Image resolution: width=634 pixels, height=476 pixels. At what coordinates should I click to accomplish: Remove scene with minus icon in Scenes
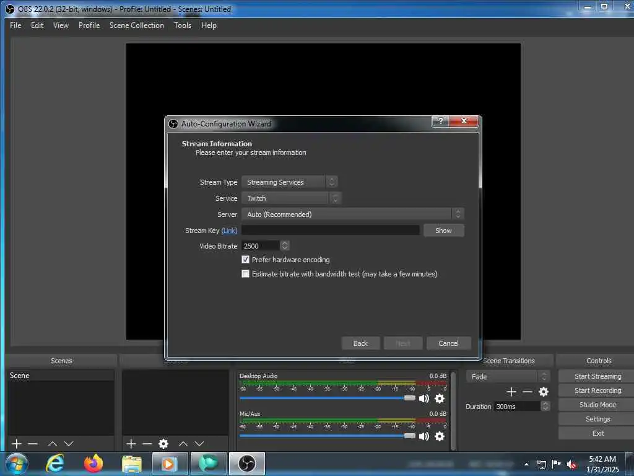click(33, 444)
